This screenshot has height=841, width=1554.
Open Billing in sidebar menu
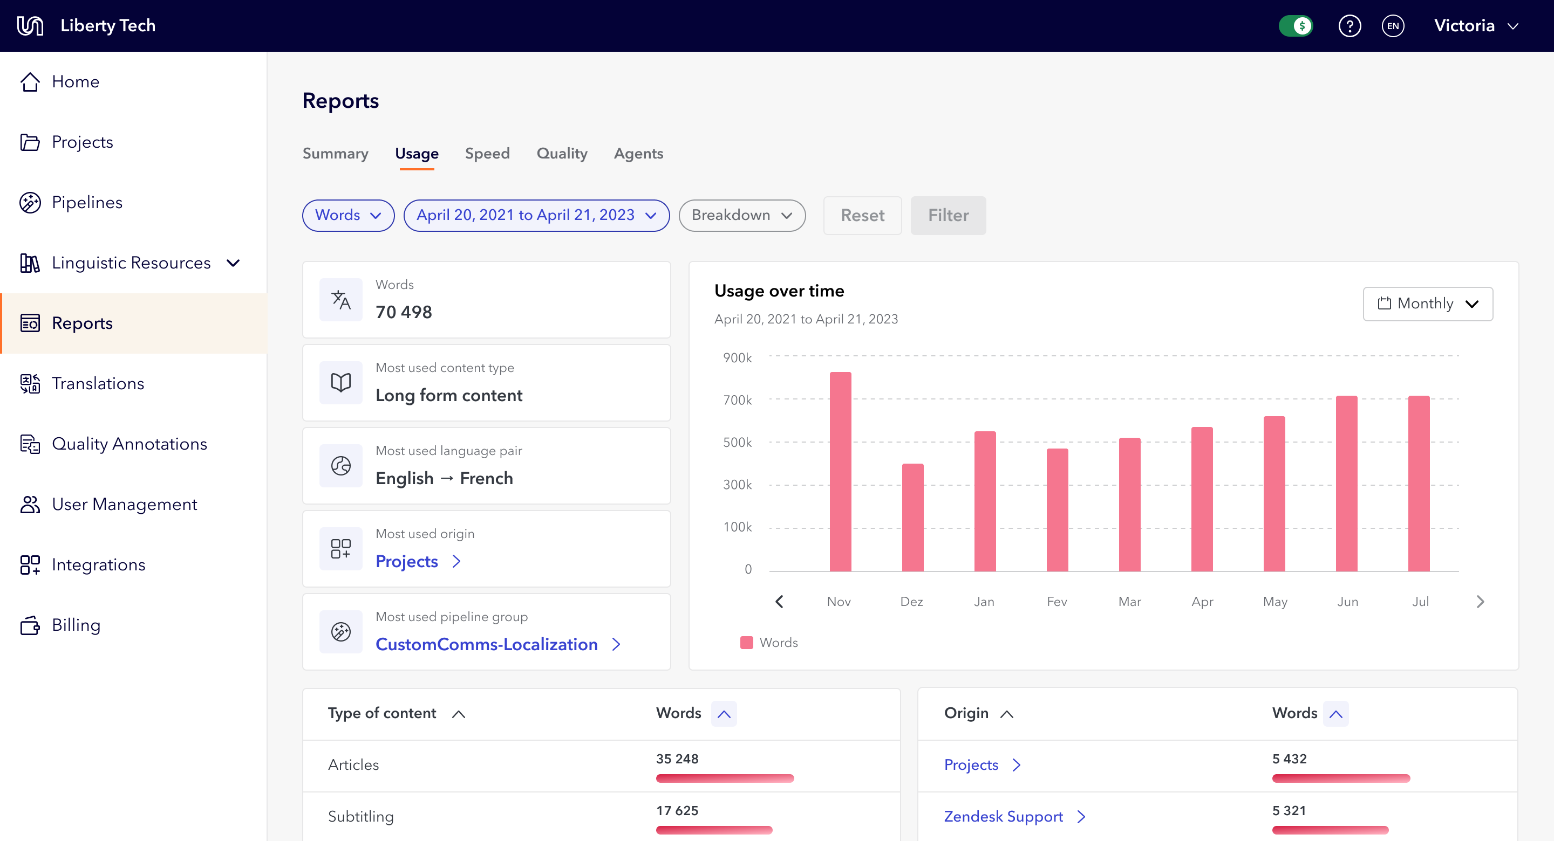pyautogui.click(x=133, y=625)
